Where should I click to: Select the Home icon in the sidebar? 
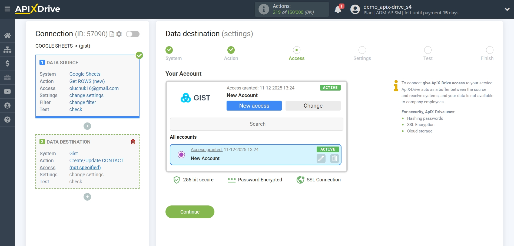[x=7, y=35]
